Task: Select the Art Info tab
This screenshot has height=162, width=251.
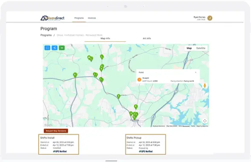Action: pos(147,38)
